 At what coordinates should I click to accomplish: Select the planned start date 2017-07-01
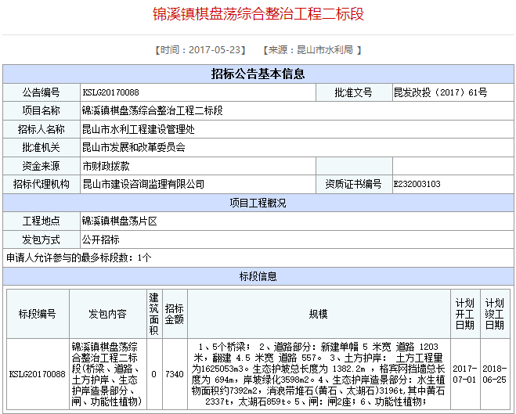[x=465, y=374]
